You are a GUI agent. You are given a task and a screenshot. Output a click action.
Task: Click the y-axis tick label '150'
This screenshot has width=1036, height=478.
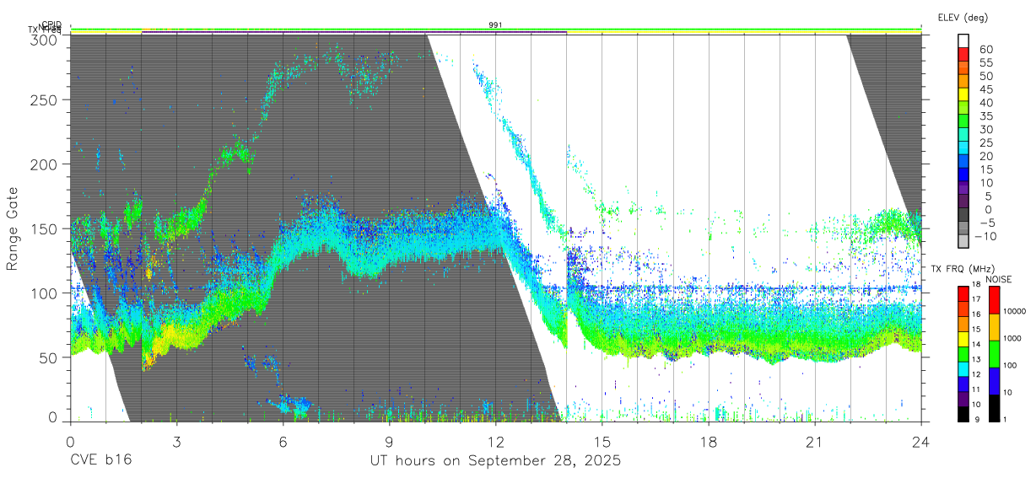(x=44, y=228)
